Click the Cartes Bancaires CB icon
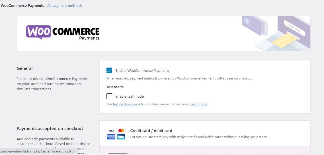Viewport: 324px width, 155px height. coord(121,137)
